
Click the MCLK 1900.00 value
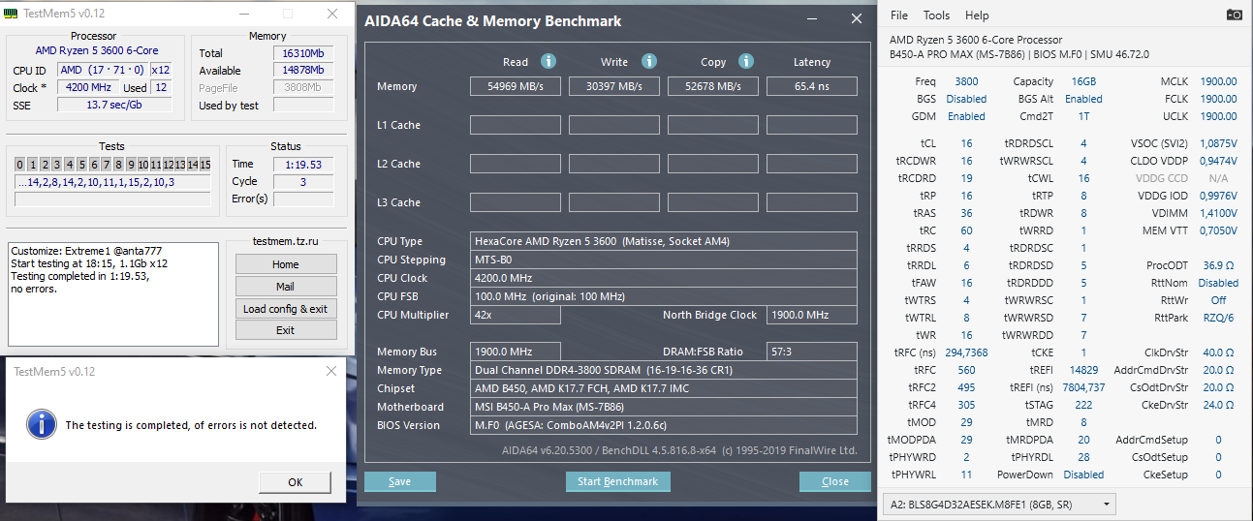[x=1218, y=81]
